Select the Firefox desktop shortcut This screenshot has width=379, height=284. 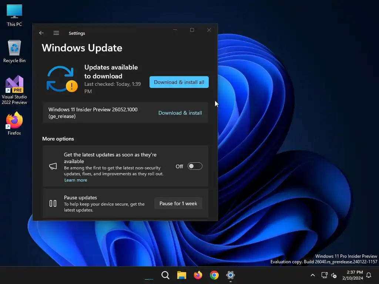tap(14, 124)
